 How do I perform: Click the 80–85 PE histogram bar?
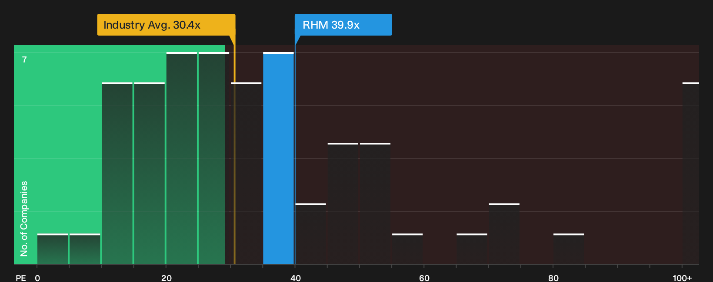[569, 249]
